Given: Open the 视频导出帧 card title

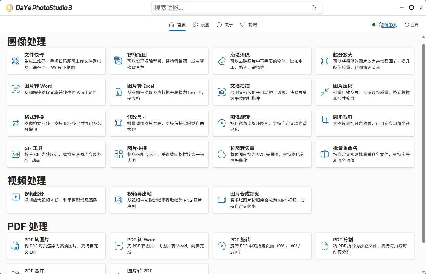Looking at the screenshot, I should [x=139, y=194].
